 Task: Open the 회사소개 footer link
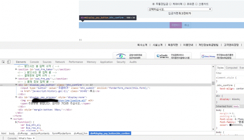[x=142, y=45]
